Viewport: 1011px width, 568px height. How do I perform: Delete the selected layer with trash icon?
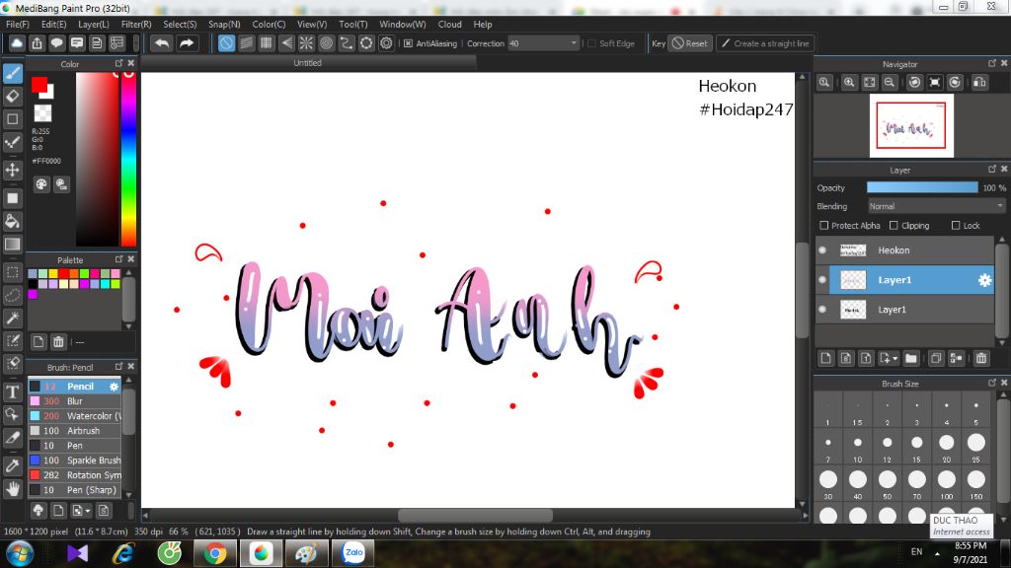(981, 358)
